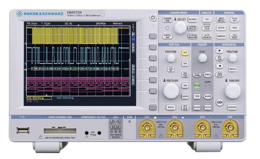Viewport: 260px width, 159px height.
Task: Tap the FILE/PRINT button
Action: (x=234, y=36)
